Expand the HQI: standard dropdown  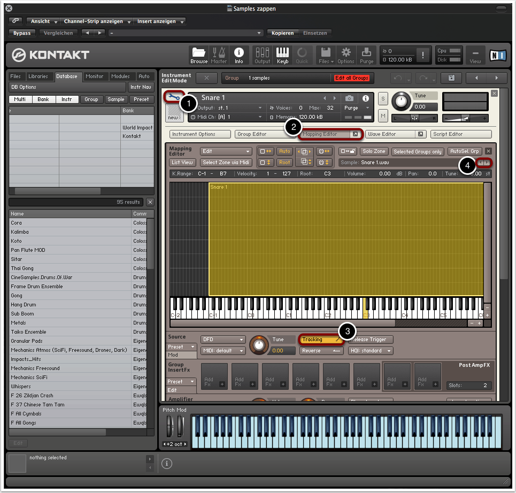(x=370, y=351)
